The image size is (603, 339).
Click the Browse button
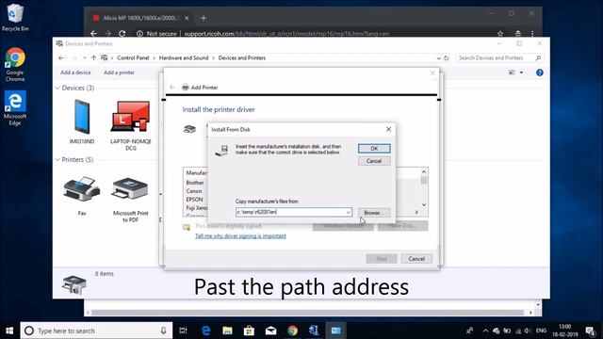(x=374, y=213)
